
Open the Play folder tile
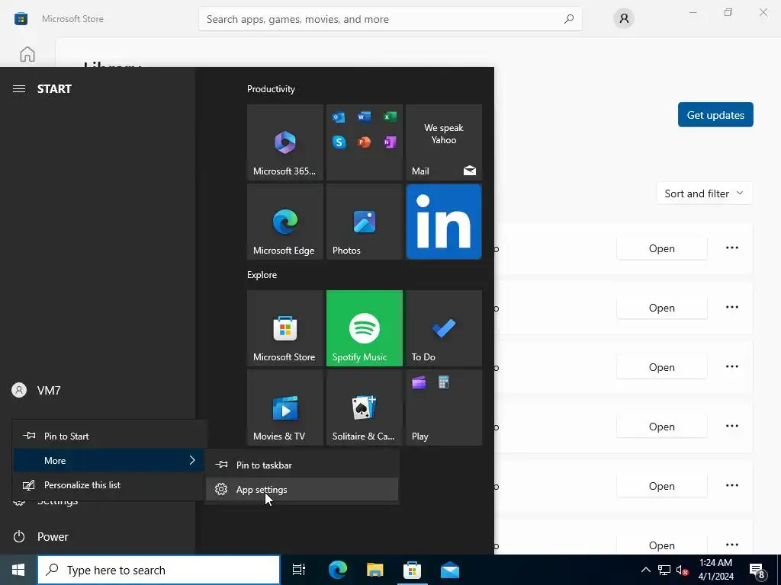444,408
